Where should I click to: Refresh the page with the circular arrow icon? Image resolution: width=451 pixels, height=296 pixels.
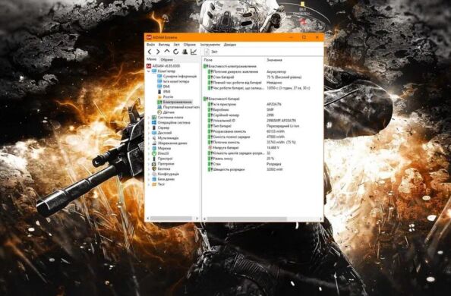coord(175,52)
